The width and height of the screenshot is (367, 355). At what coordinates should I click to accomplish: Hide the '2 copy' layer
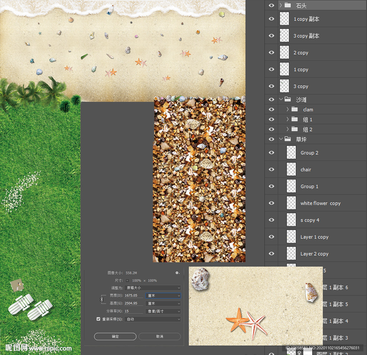tap(271, 52)
